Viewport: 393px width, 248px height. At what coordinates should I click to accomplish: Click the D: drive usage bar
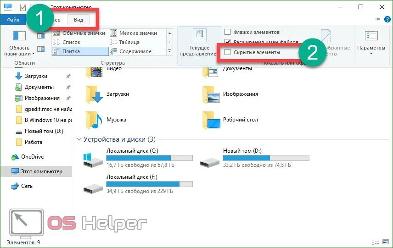pyautogui.click(x=266, y=158)
